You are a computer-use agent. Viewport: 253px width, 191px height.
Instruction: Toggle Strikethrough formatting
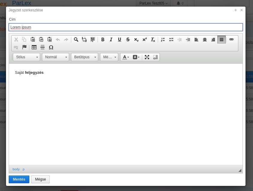(128, 39)
